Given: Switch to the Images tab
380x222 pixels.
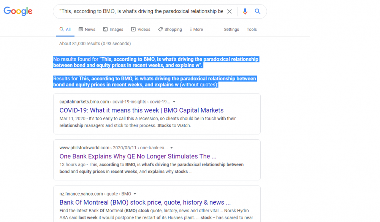Looking at the screenshot, I should point(113,30).
